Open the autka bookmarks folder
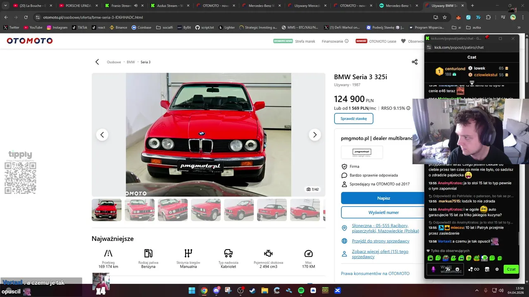 click(x=473, y=27)
